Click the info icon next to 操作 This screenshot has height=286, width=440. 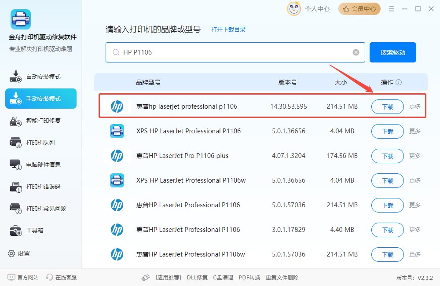pyautogui.click(x=399, y=82)
